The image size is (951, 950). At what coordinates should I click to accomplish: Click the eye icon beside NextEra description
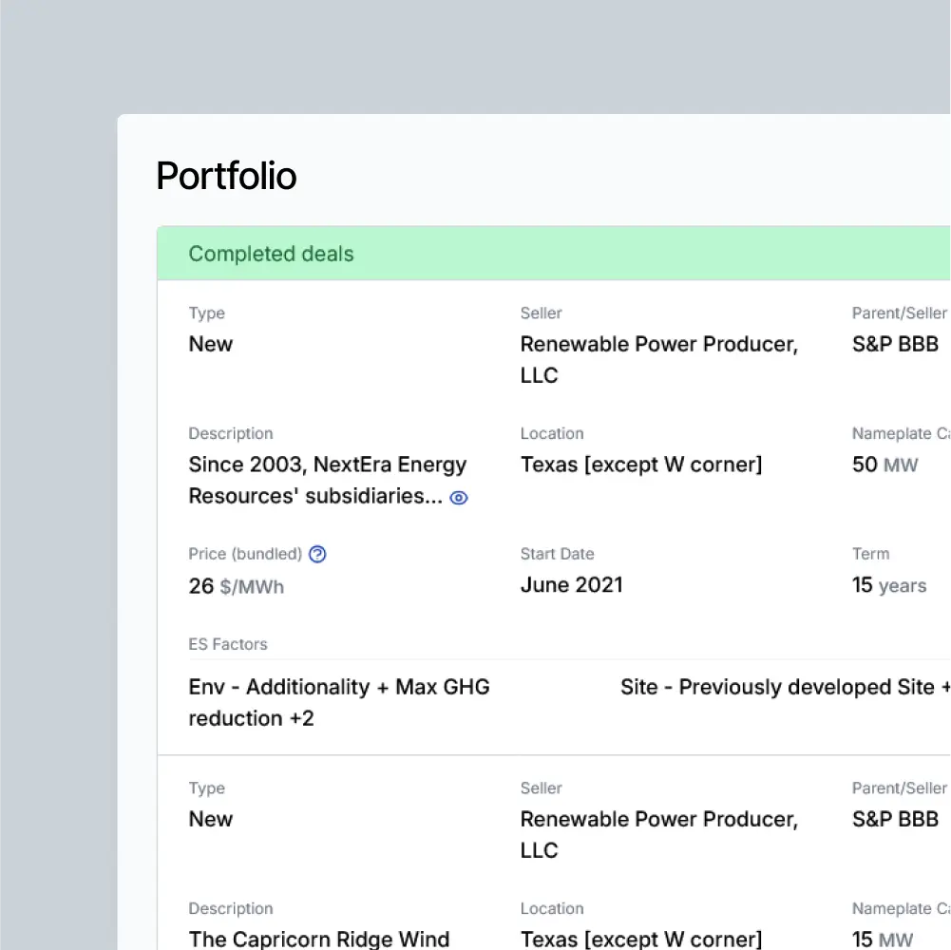(459, 498)
